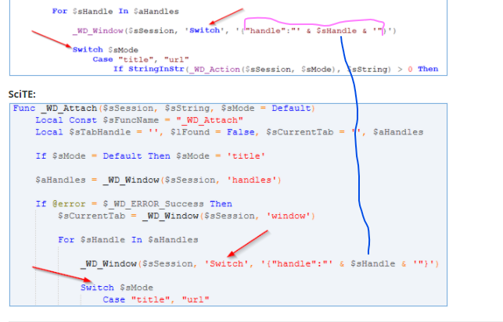Click the @error macro
Screen dimensions: 503x322
click(x=69, y=204)
